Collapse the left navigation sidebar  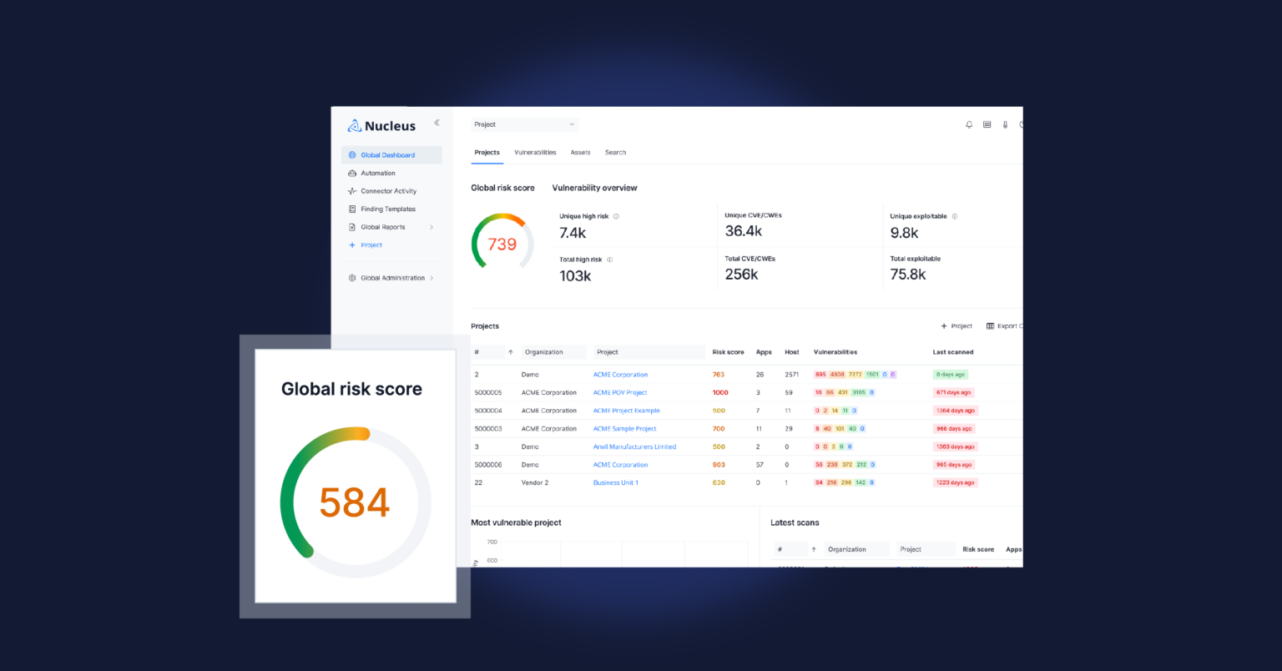pyautogui.click(x=437, y=121)
